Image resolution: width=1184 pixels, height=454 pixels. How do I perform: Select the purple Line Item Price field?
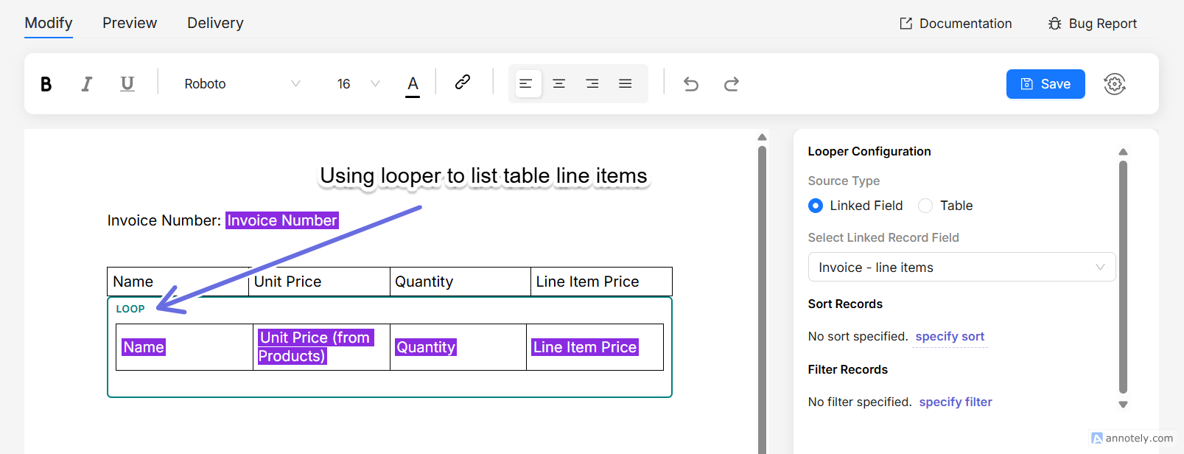[585, 347]
